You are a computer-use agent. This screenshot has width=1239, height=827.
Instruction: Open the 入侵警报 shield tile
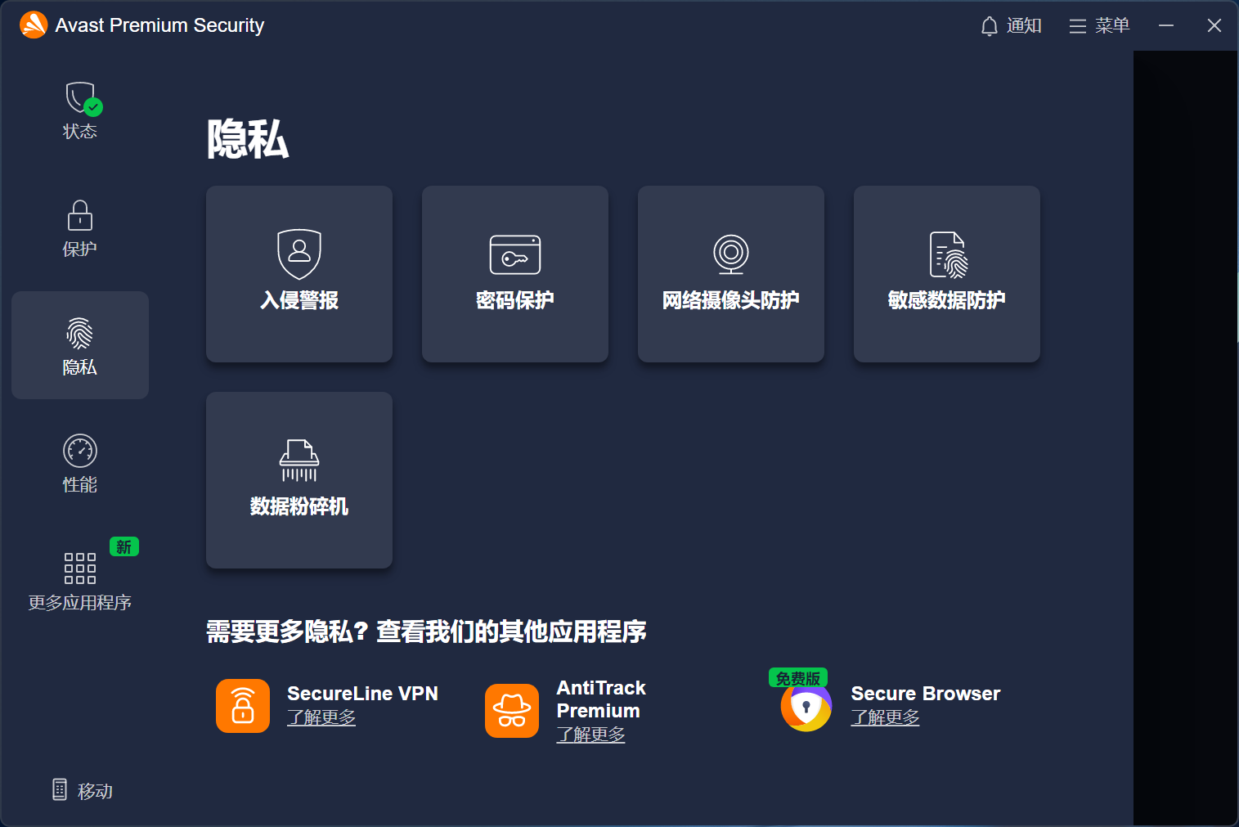pyautogui.click(x=299, y=274)
